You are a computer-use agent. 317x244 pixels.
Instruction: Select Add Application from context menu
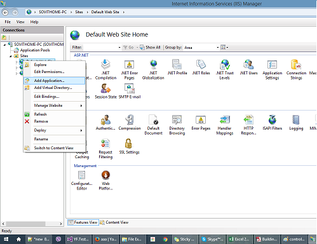pos(55,81)
